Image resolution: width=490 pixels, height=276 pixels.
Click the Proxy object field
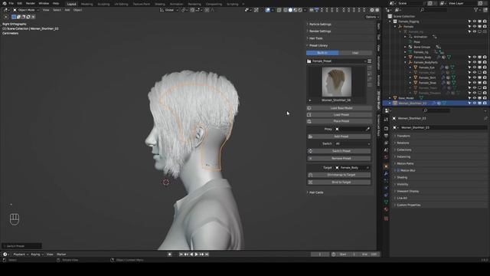click(x=349, y=129)
